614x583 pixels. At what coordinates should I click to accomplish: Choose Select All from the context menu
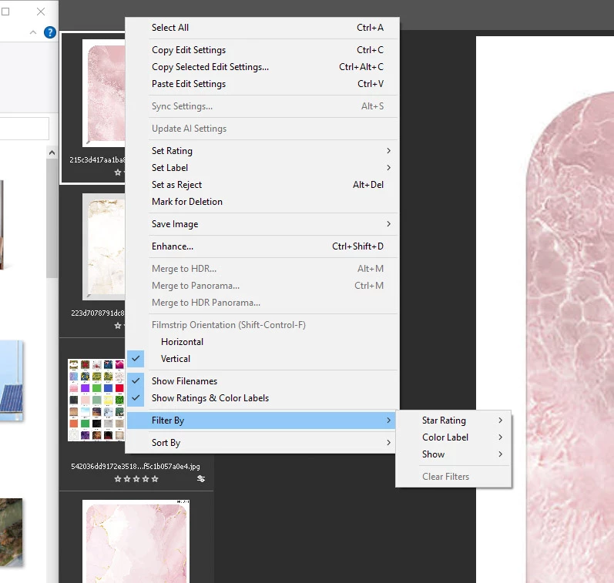click(263, 28)
